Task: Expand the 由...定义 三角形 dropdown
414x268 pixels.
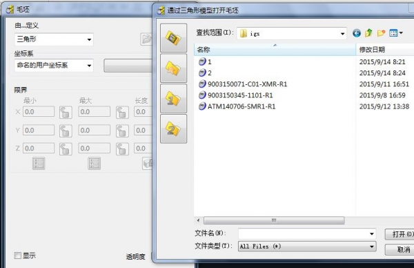Action: (x=89, y=39)
